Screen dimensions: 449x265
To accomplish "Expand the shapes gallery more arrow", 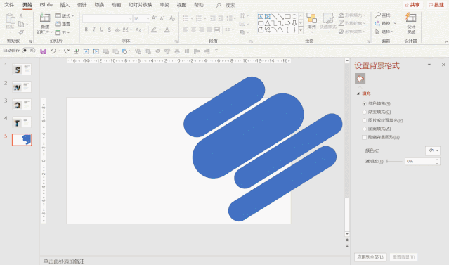I will pos(301,30).
